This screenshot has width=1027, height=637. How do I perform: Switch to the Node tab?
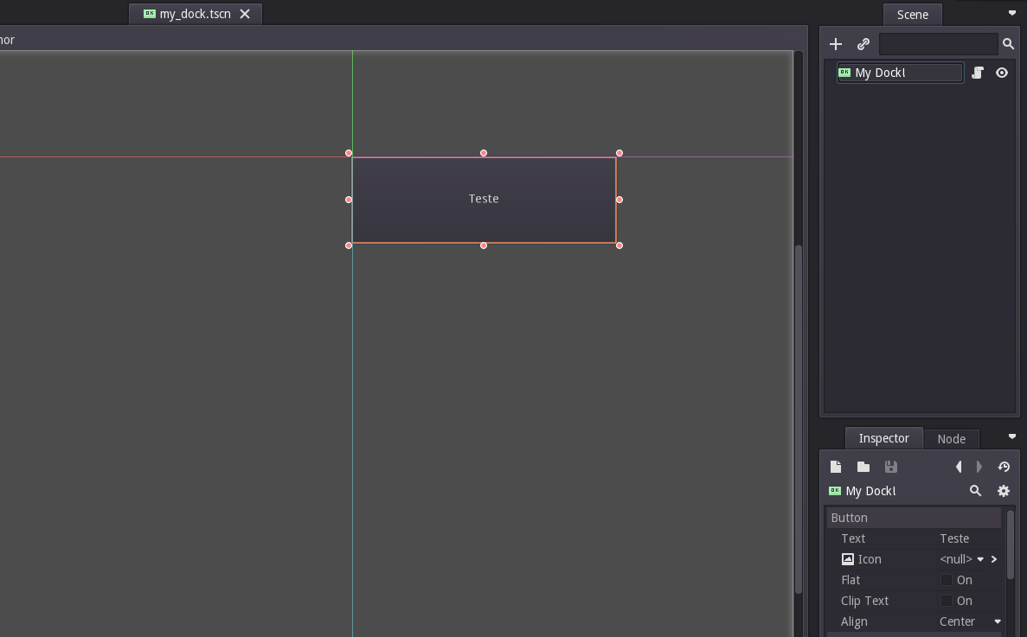pos(951,439)
